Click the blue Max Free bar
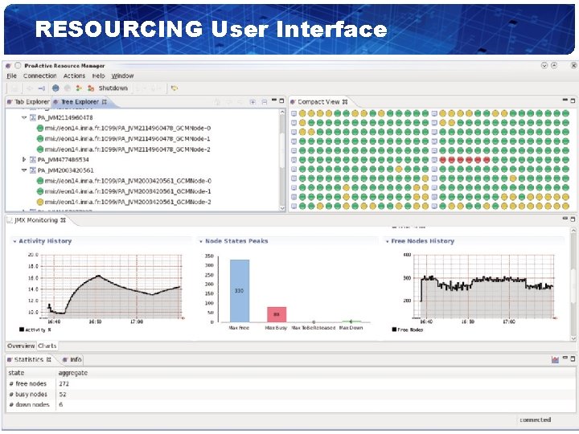Screen dimensions: 579x434 (240, 291)
